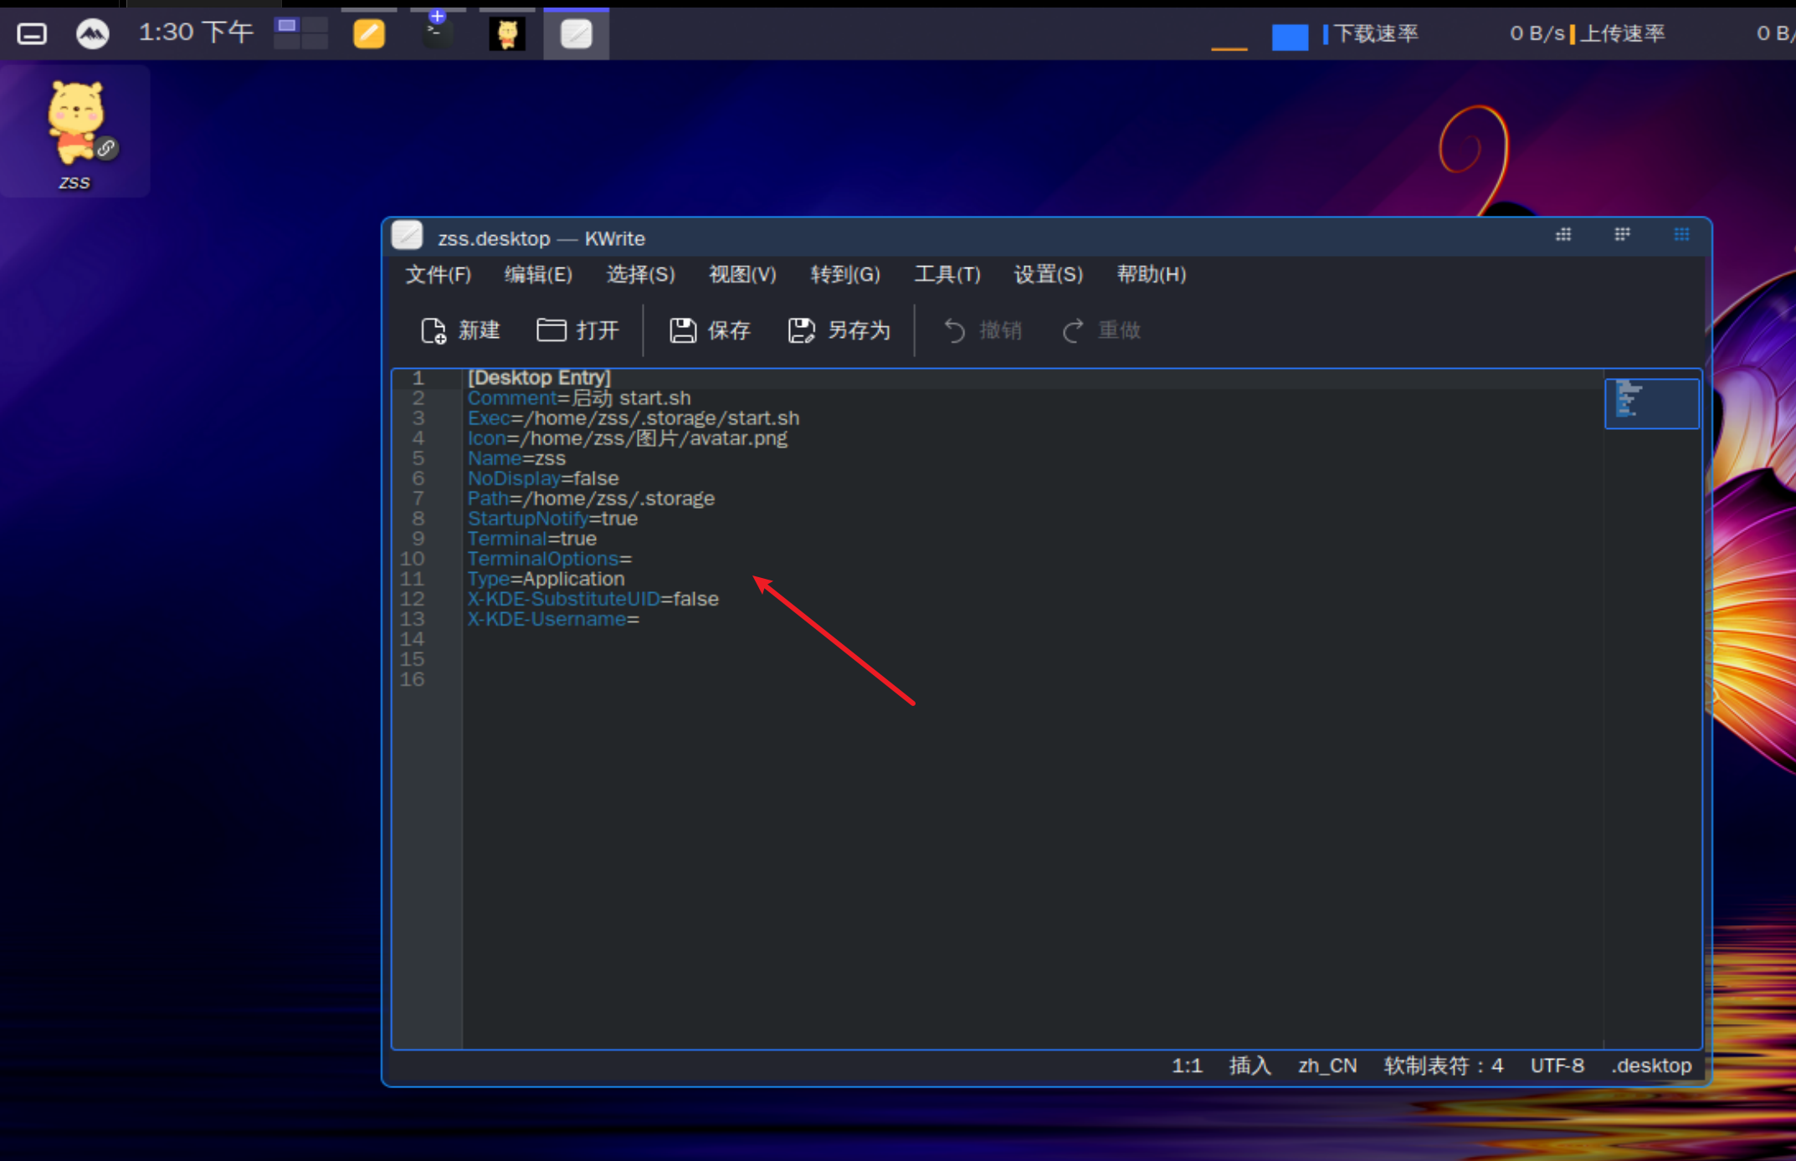
Task: Click the Save floppy disk icon
Action: coord(682,330)
